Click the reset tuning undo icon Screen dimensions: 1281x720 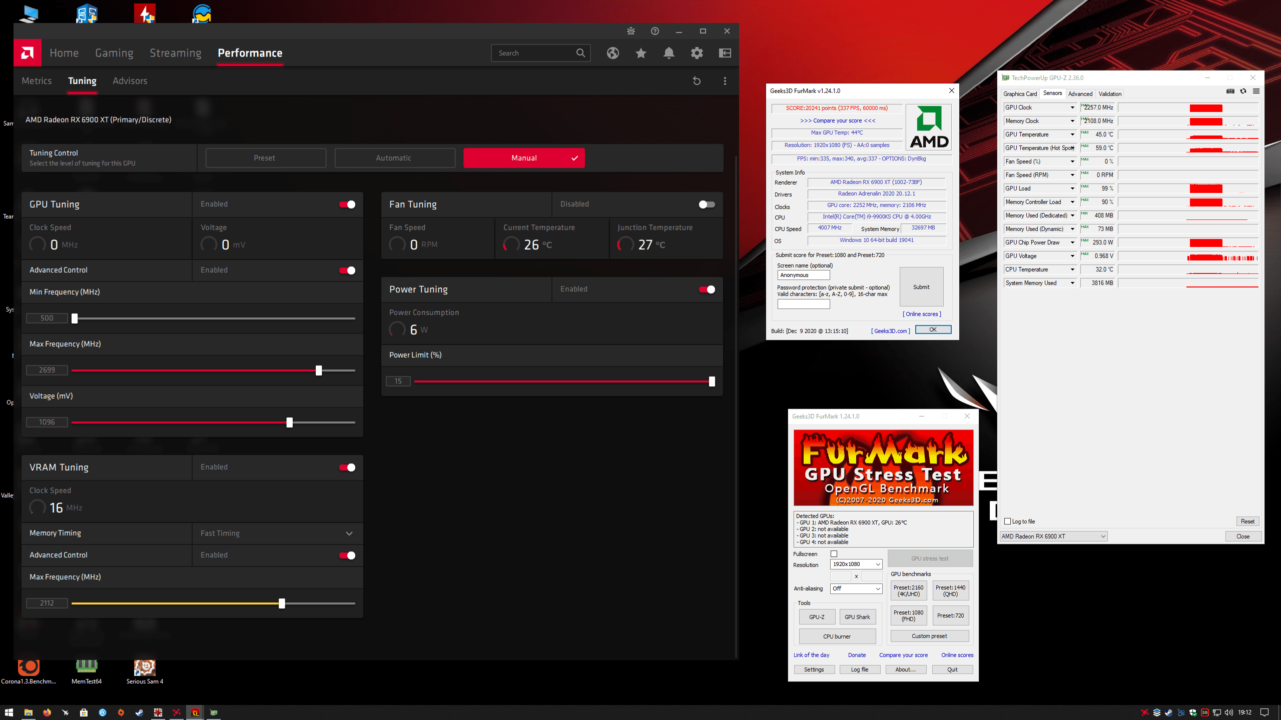(x=697, y=81)
